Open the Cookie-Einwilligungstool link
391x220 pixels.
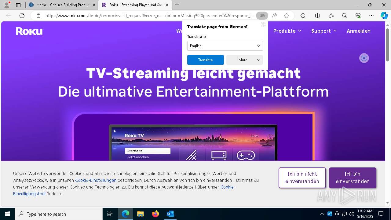click(x=124, y=190)
